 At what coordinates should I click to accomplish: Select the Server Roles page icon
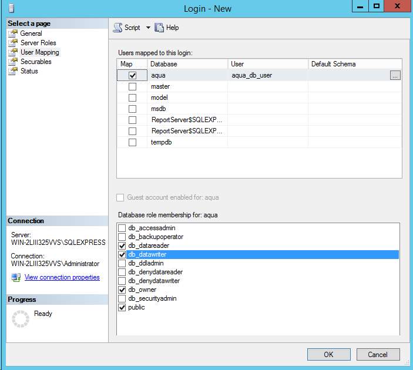point(13,43)
